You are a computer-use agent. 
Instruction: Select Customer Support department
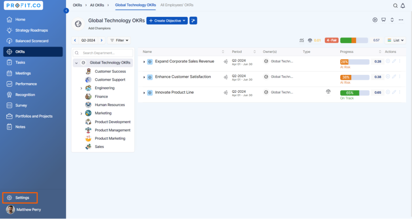click(x=110, y=80)
